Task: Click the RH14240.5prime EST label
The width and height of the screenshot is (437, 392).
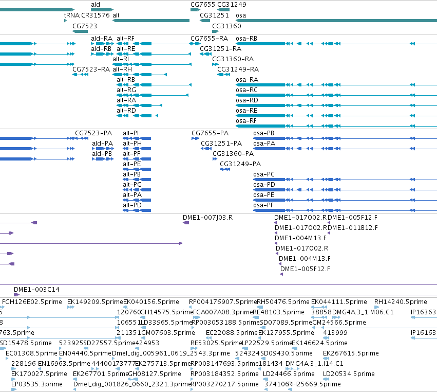Action: 401,302
